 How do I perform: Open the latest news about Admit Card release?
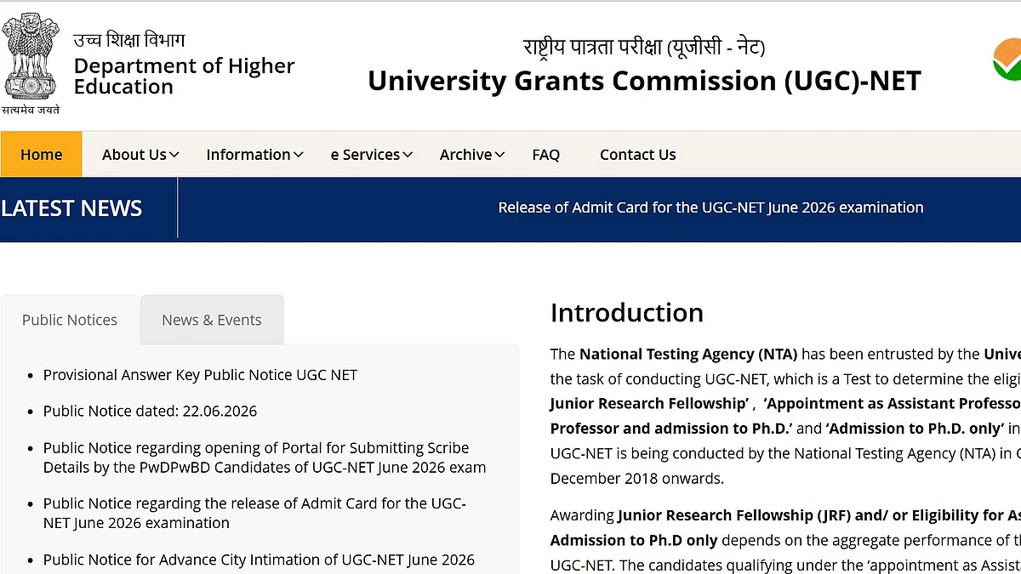coord(710,207)
